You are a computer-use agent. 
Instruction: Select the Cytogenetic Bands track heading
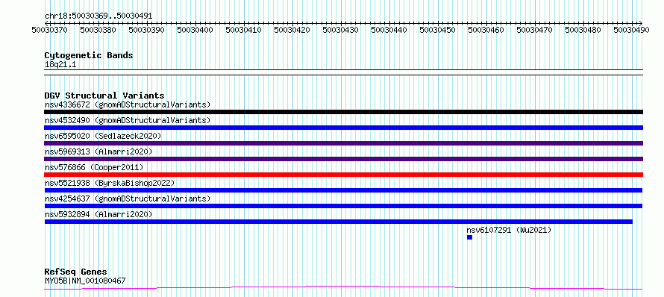(89, 55)
